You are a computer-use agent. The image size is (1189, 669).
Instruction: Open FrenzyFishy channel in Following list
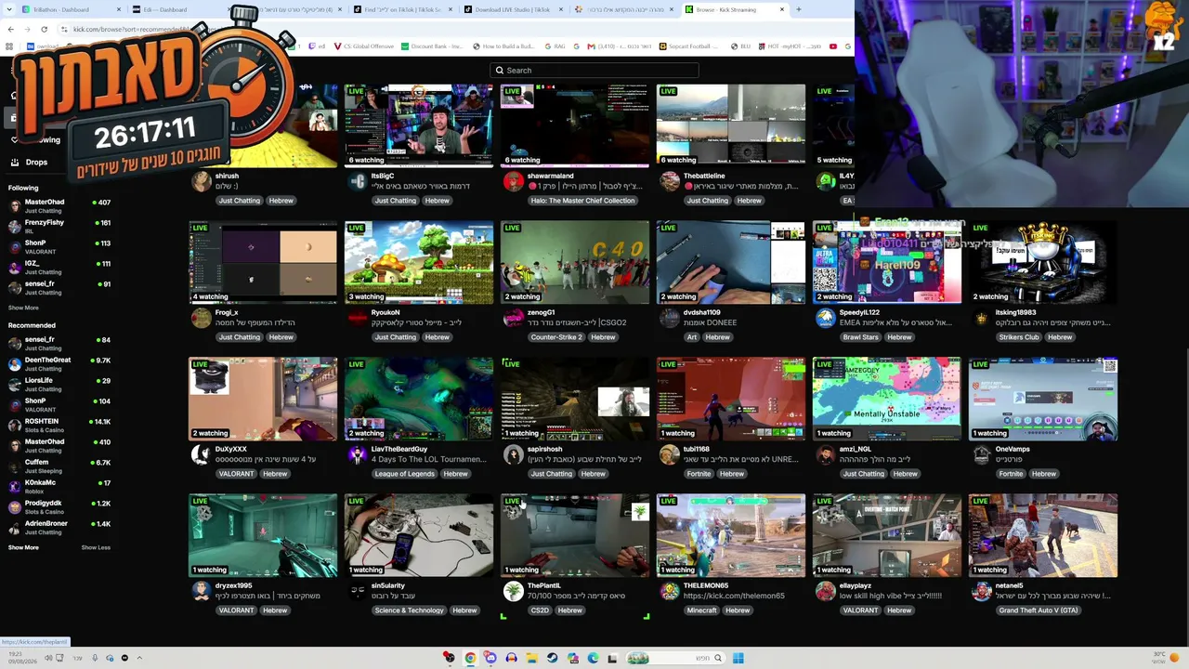tap(58, 226)
